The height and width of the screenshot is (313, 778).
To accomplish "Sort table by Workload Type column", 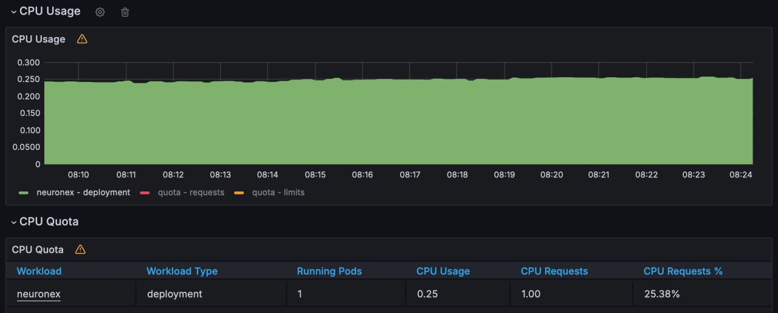I will click(182, 271).
